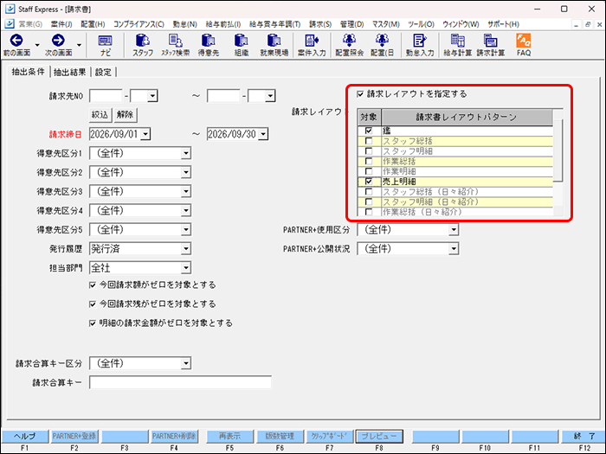Click the Staff Express title bar app icon

pyautogui.click(x=10, y=9)
